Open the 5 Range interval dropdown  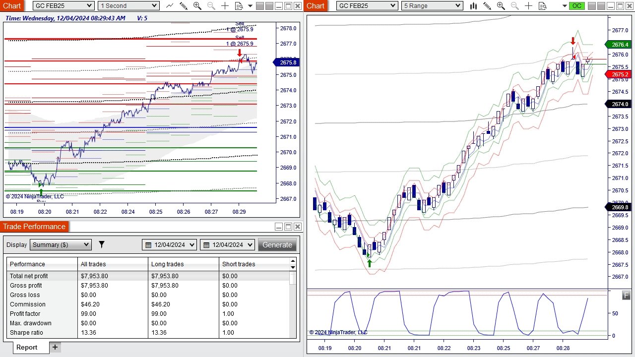point(432,6)
